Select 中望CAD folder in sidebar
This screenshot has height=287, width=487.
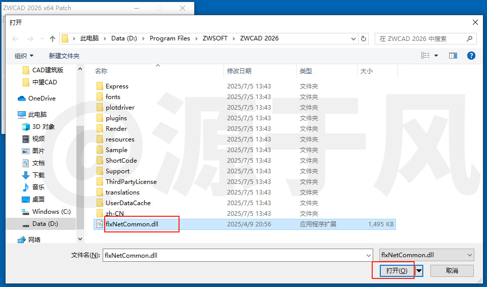(x=40, y=82)
